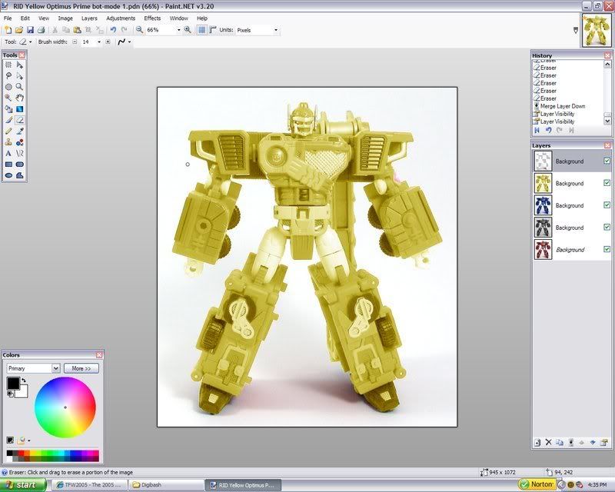The height and width of the screenshot is (492, 615).
Task: Select the Clone Stamp tool
Action: 8,142
